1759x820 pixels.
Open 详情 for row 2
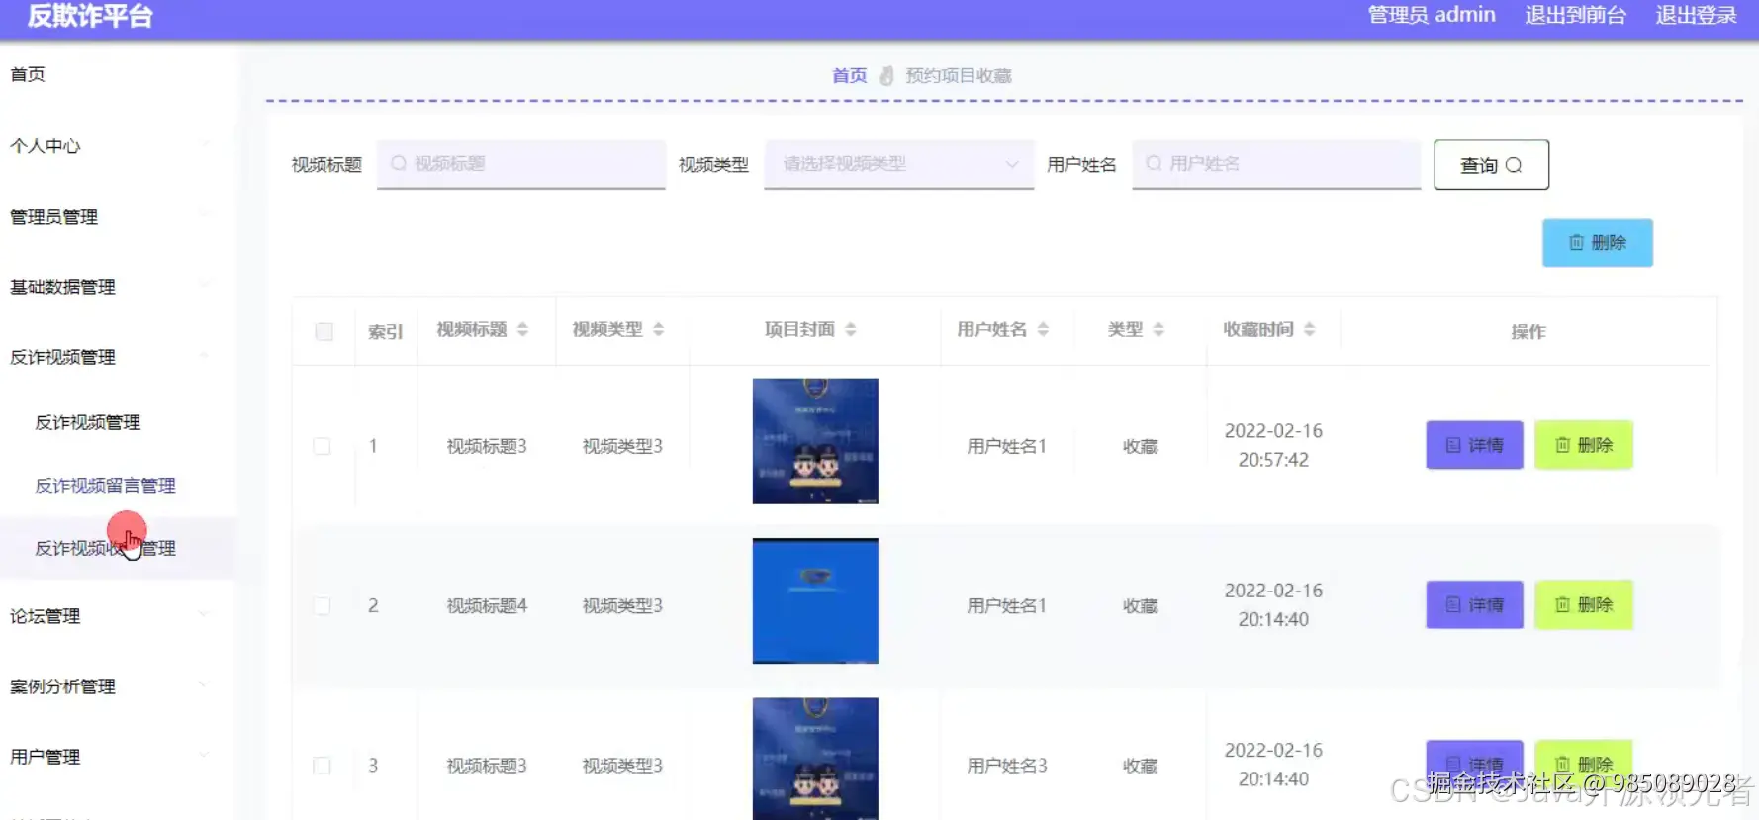coord(1474,604)
